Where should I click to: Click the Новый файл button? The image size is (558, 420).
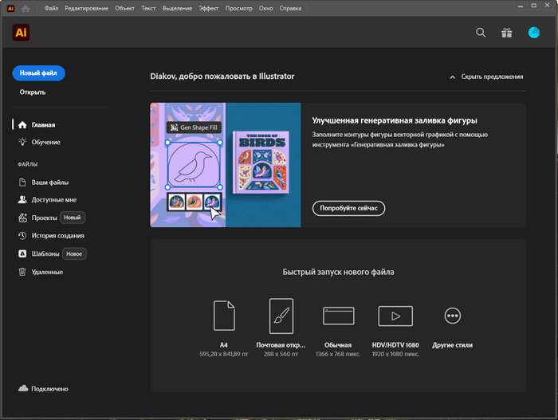tap(38, 73)
